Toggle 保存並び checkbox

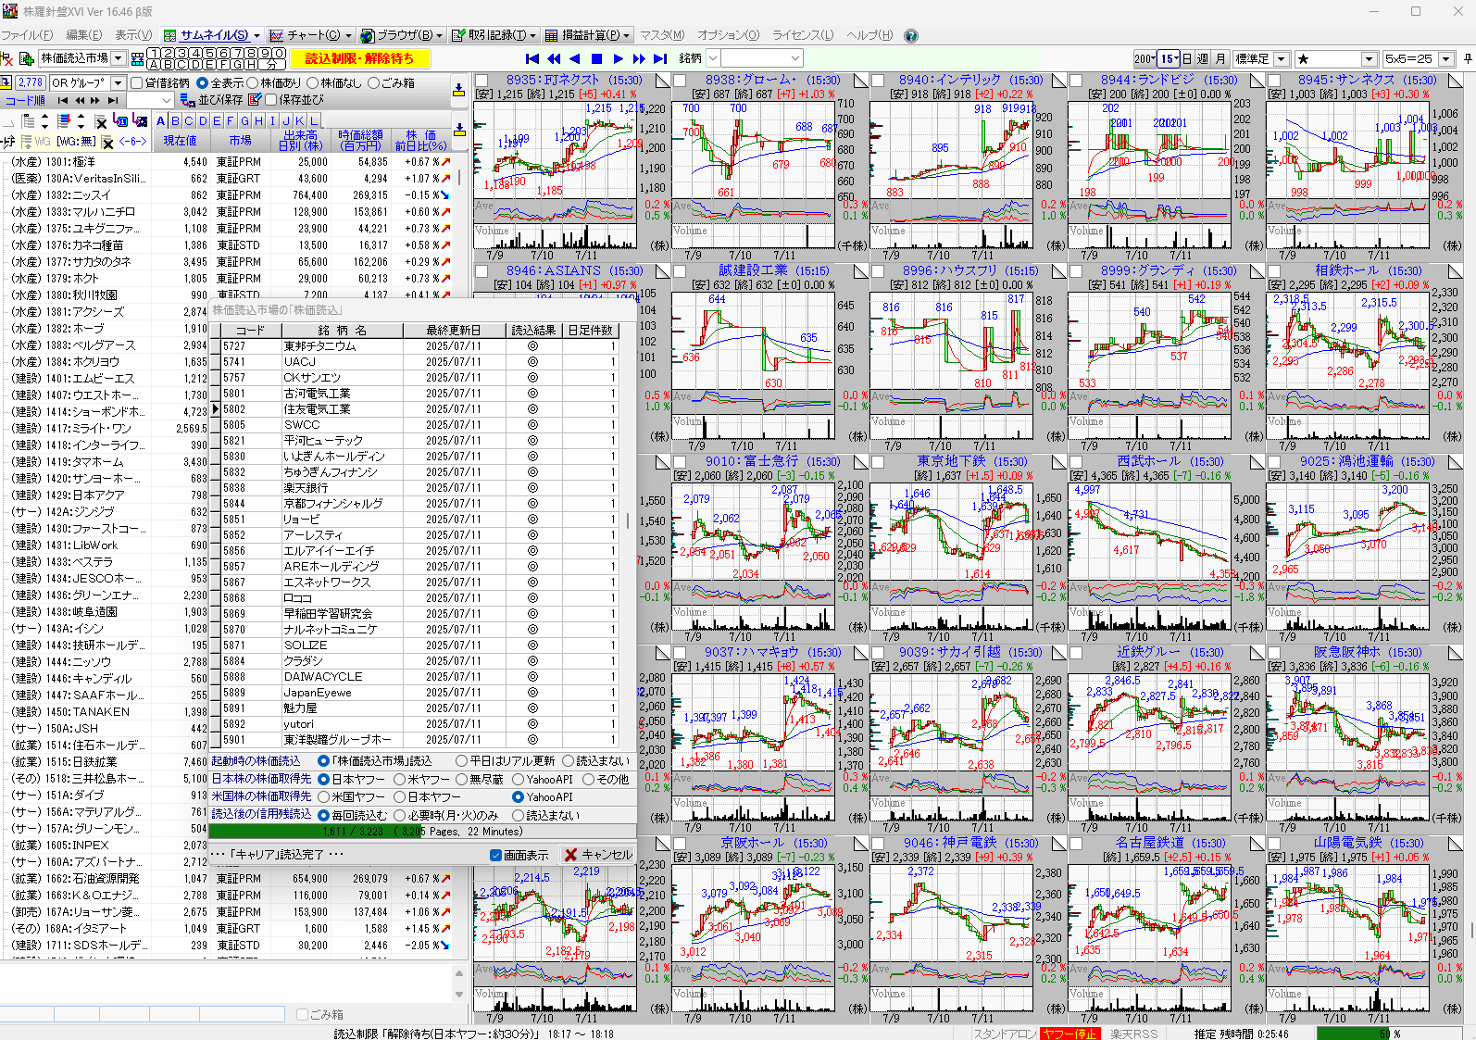coord(271,100)
